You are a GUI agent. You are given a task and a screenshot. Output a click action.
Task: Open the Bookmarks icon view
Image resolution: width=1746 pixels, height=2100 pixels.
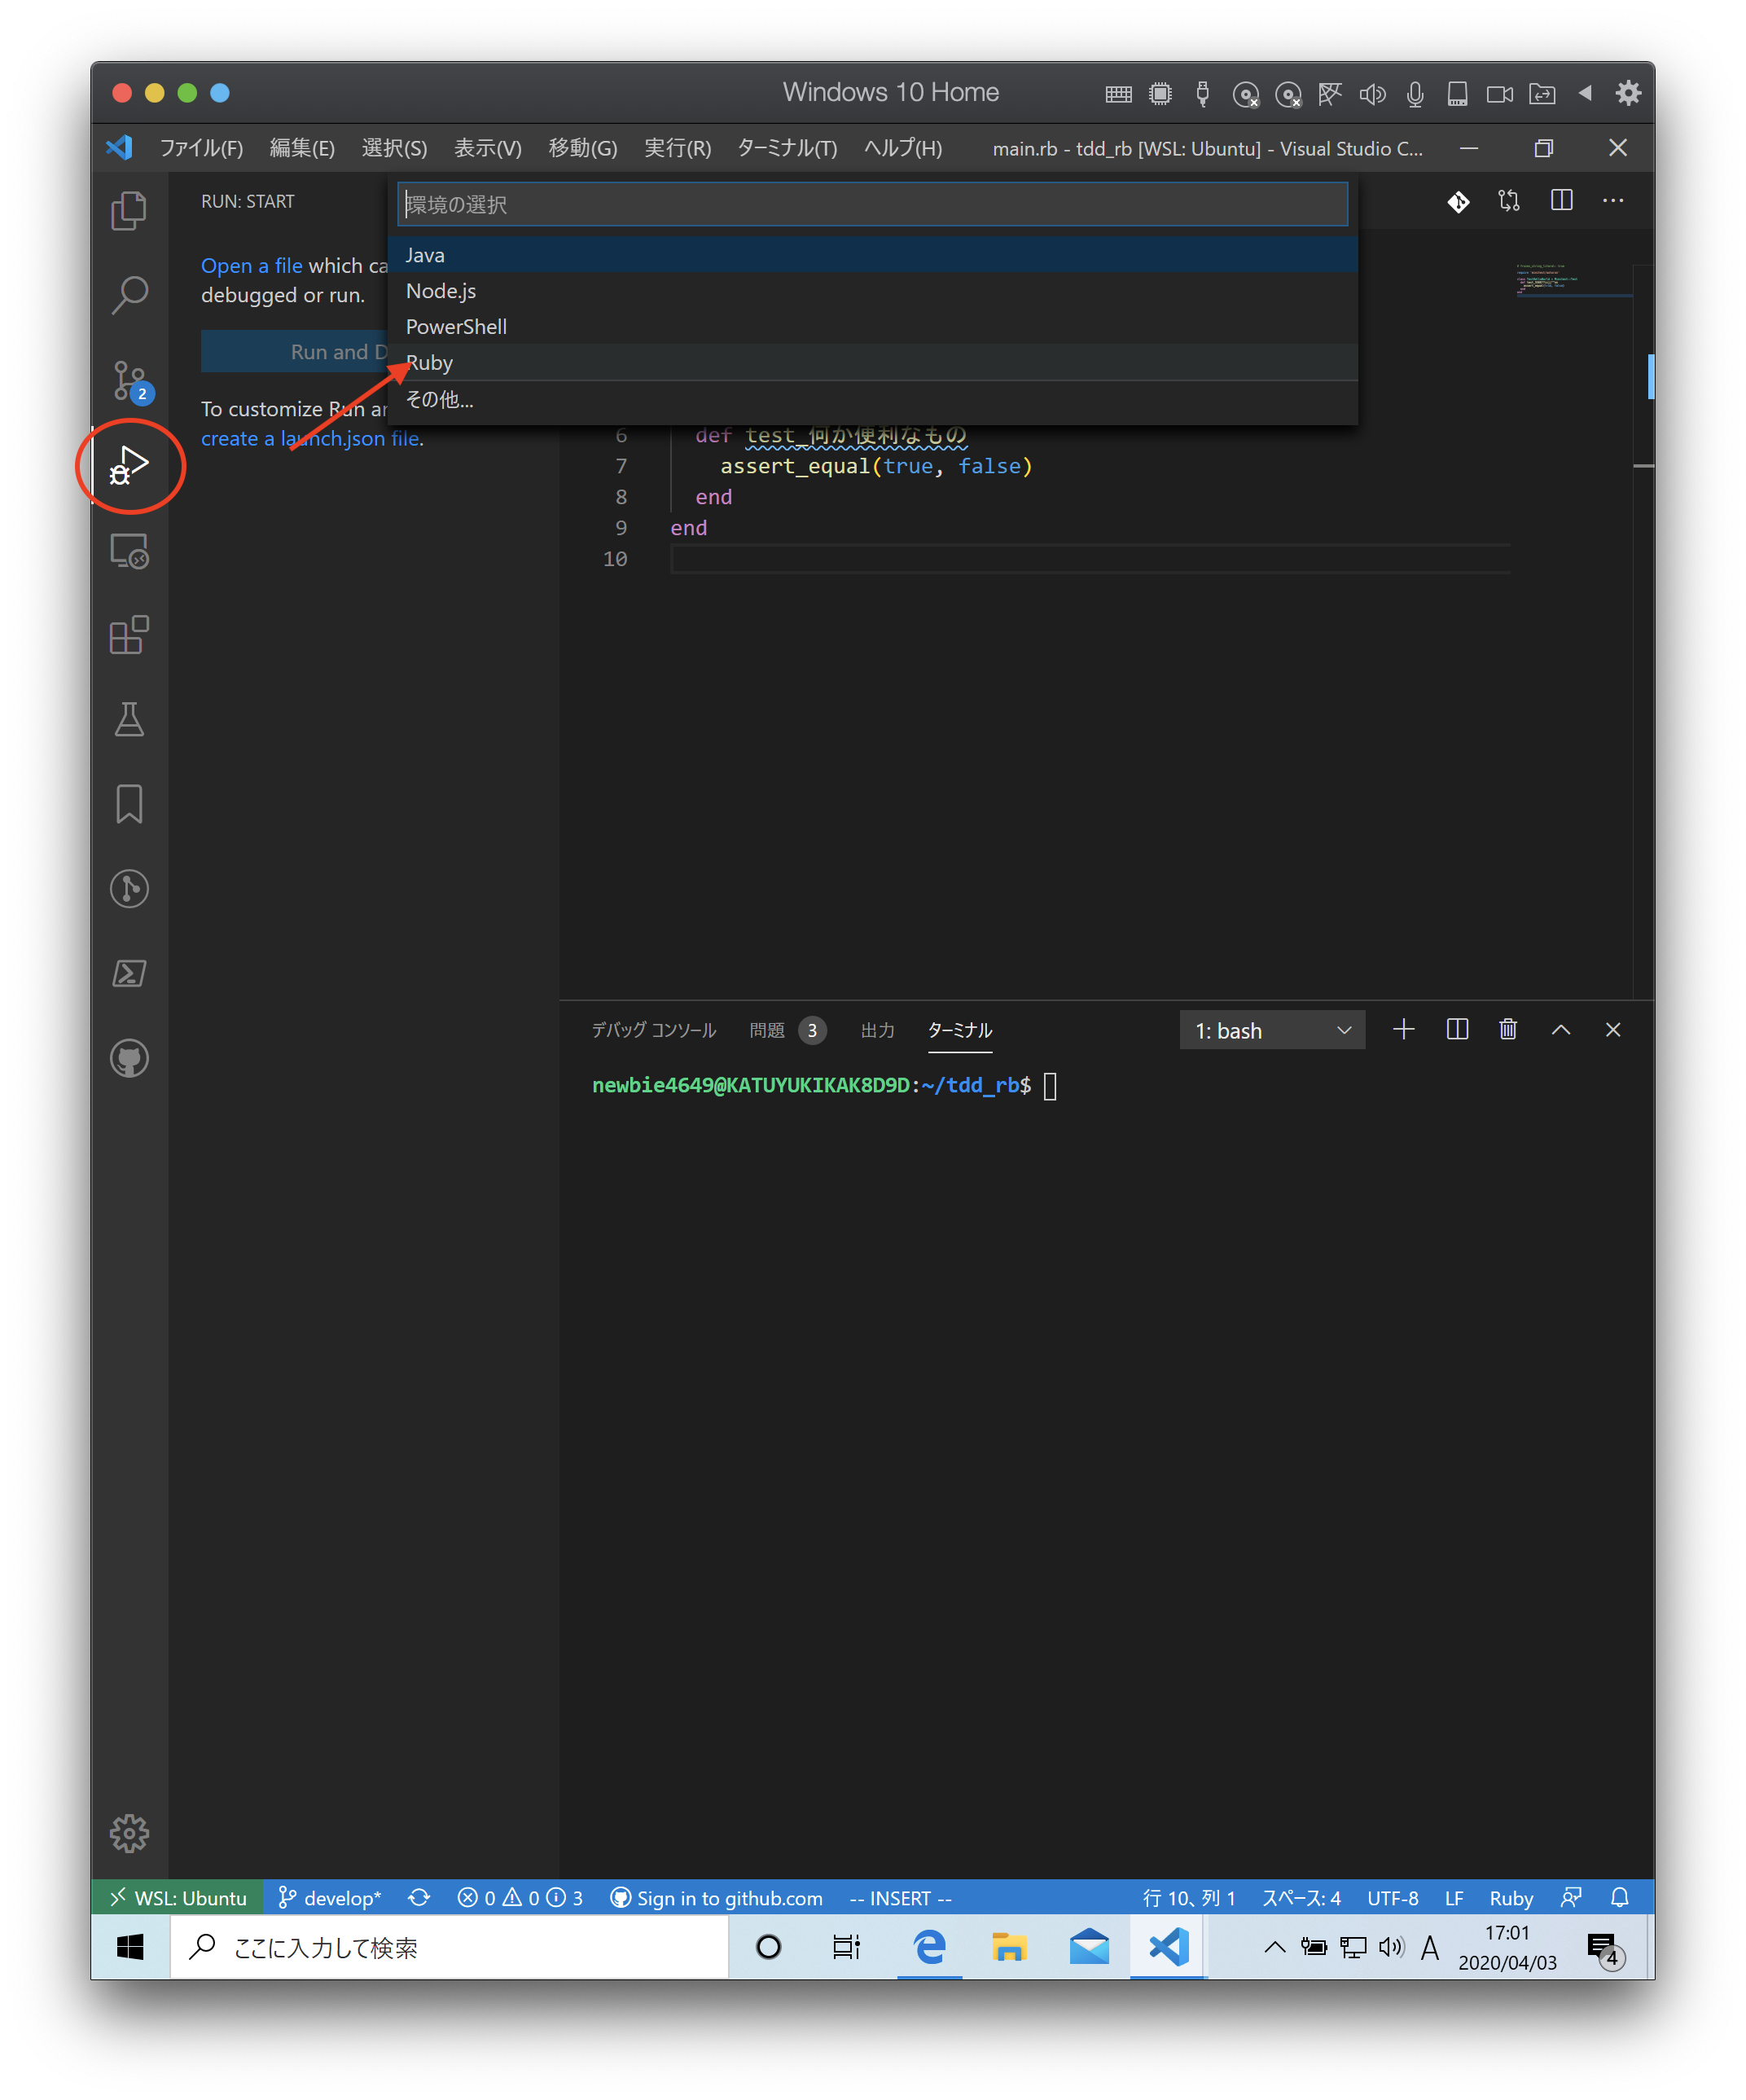coord(129,804)
